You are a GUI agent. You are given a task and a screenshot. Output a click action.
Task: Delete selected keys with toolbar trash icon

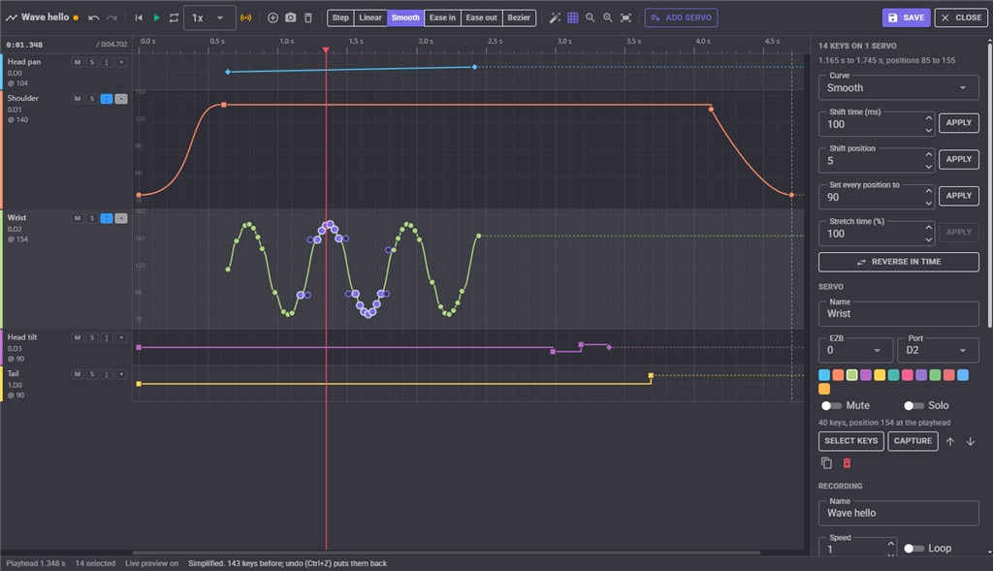308,17
